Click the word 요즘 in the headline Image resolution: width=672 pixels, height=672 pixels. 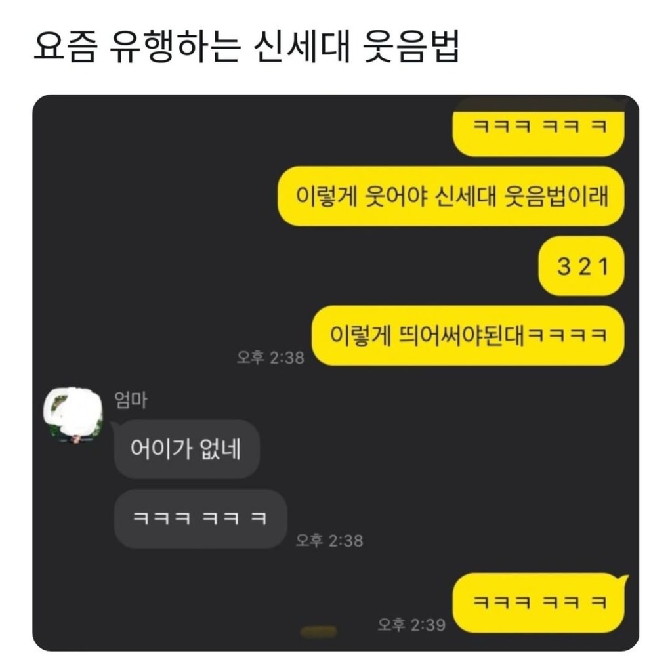(65, 47)
